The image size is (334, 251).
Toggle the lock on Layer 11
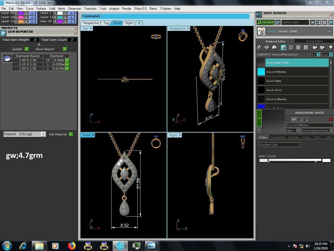26,21
